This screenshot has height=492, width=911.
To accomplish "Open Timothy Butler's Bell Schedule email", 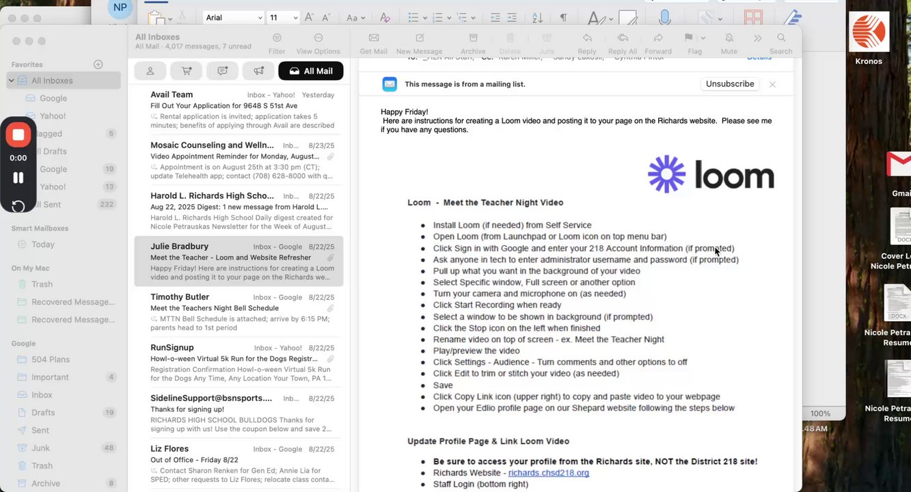I will pyautogui.click(x=239, y=312).
